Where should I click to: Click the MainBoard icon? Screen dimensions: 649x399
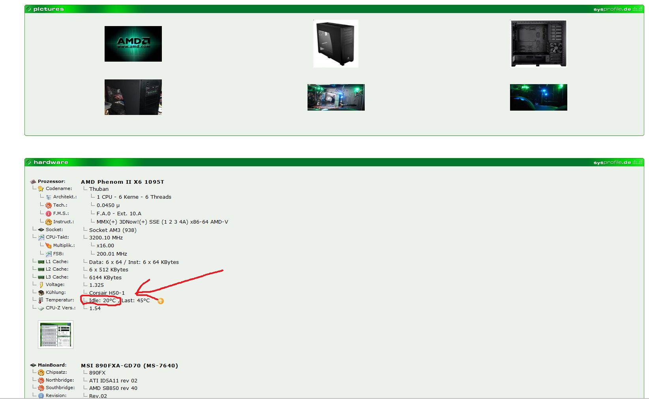point(33,365)
